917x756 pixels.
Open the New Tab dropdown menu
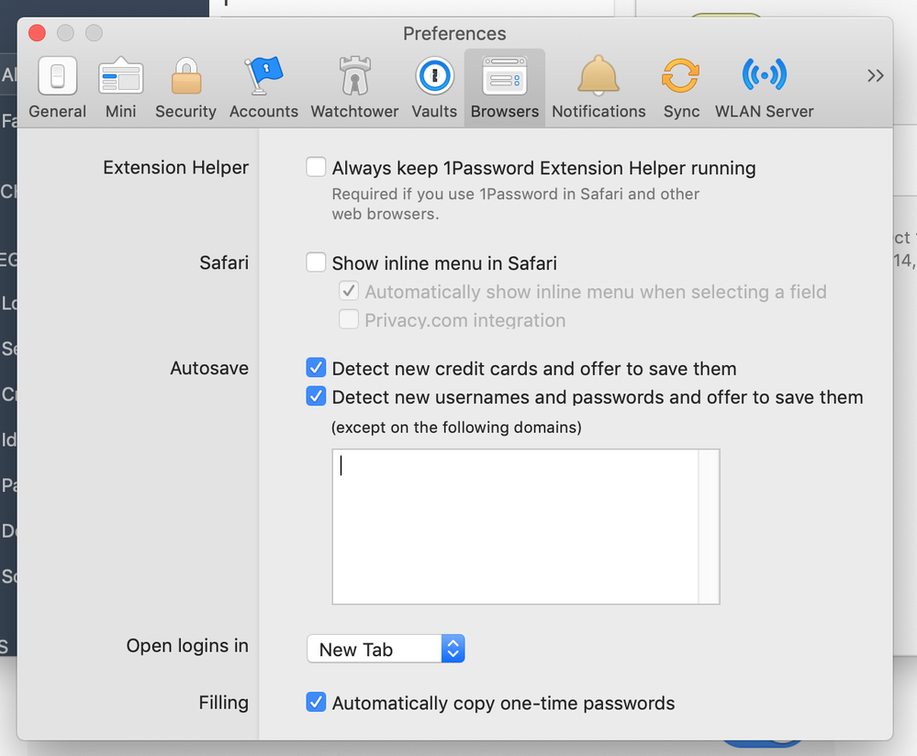pos(386,649)
